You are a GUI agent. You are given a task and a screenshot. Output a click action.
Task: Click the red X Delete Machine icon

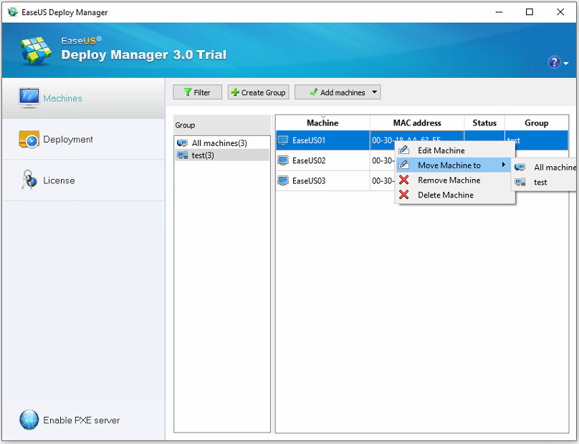click(404, 195)
